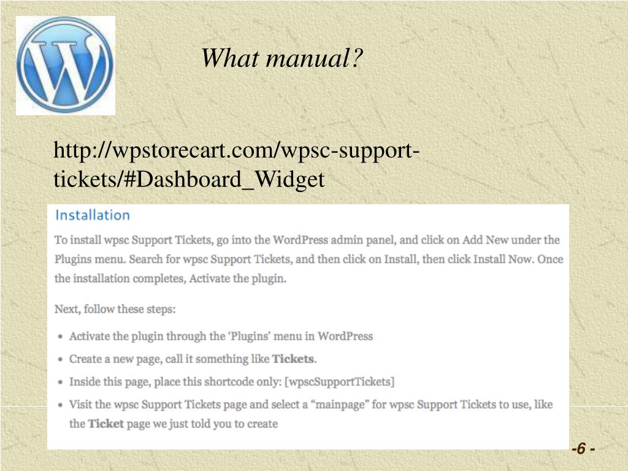
Task: Click the 'Next, follow these steps:' text
Action: click(115, 309)
